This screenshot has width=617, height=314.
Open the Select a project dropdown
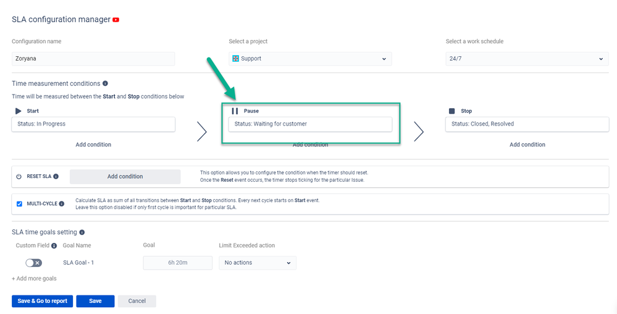[310, 59]
